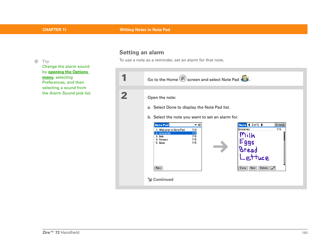This screenshot has width=322, height=249.
Task: Open the Errands category dropdown
Action: click(280, 125)
